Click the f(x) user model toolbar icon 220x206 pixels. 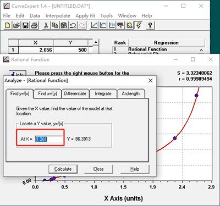click(112, 25)
